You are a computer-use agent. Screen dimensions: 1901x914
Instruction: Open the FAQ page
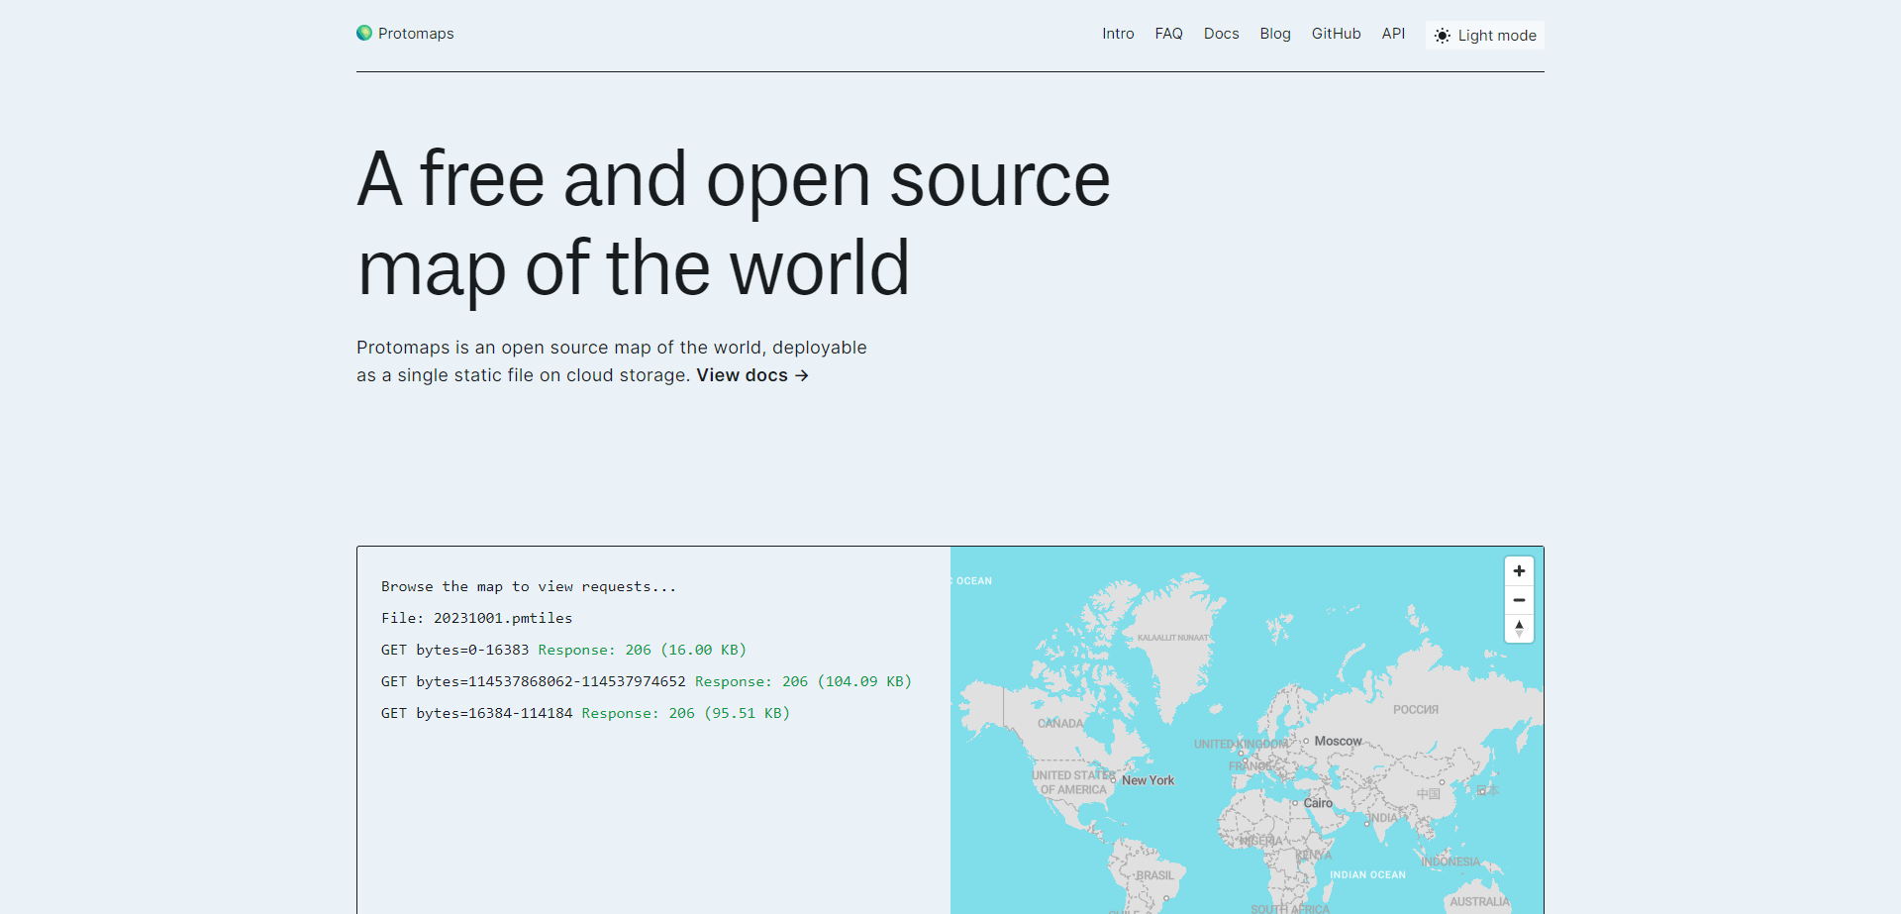tap(1168, 33)
